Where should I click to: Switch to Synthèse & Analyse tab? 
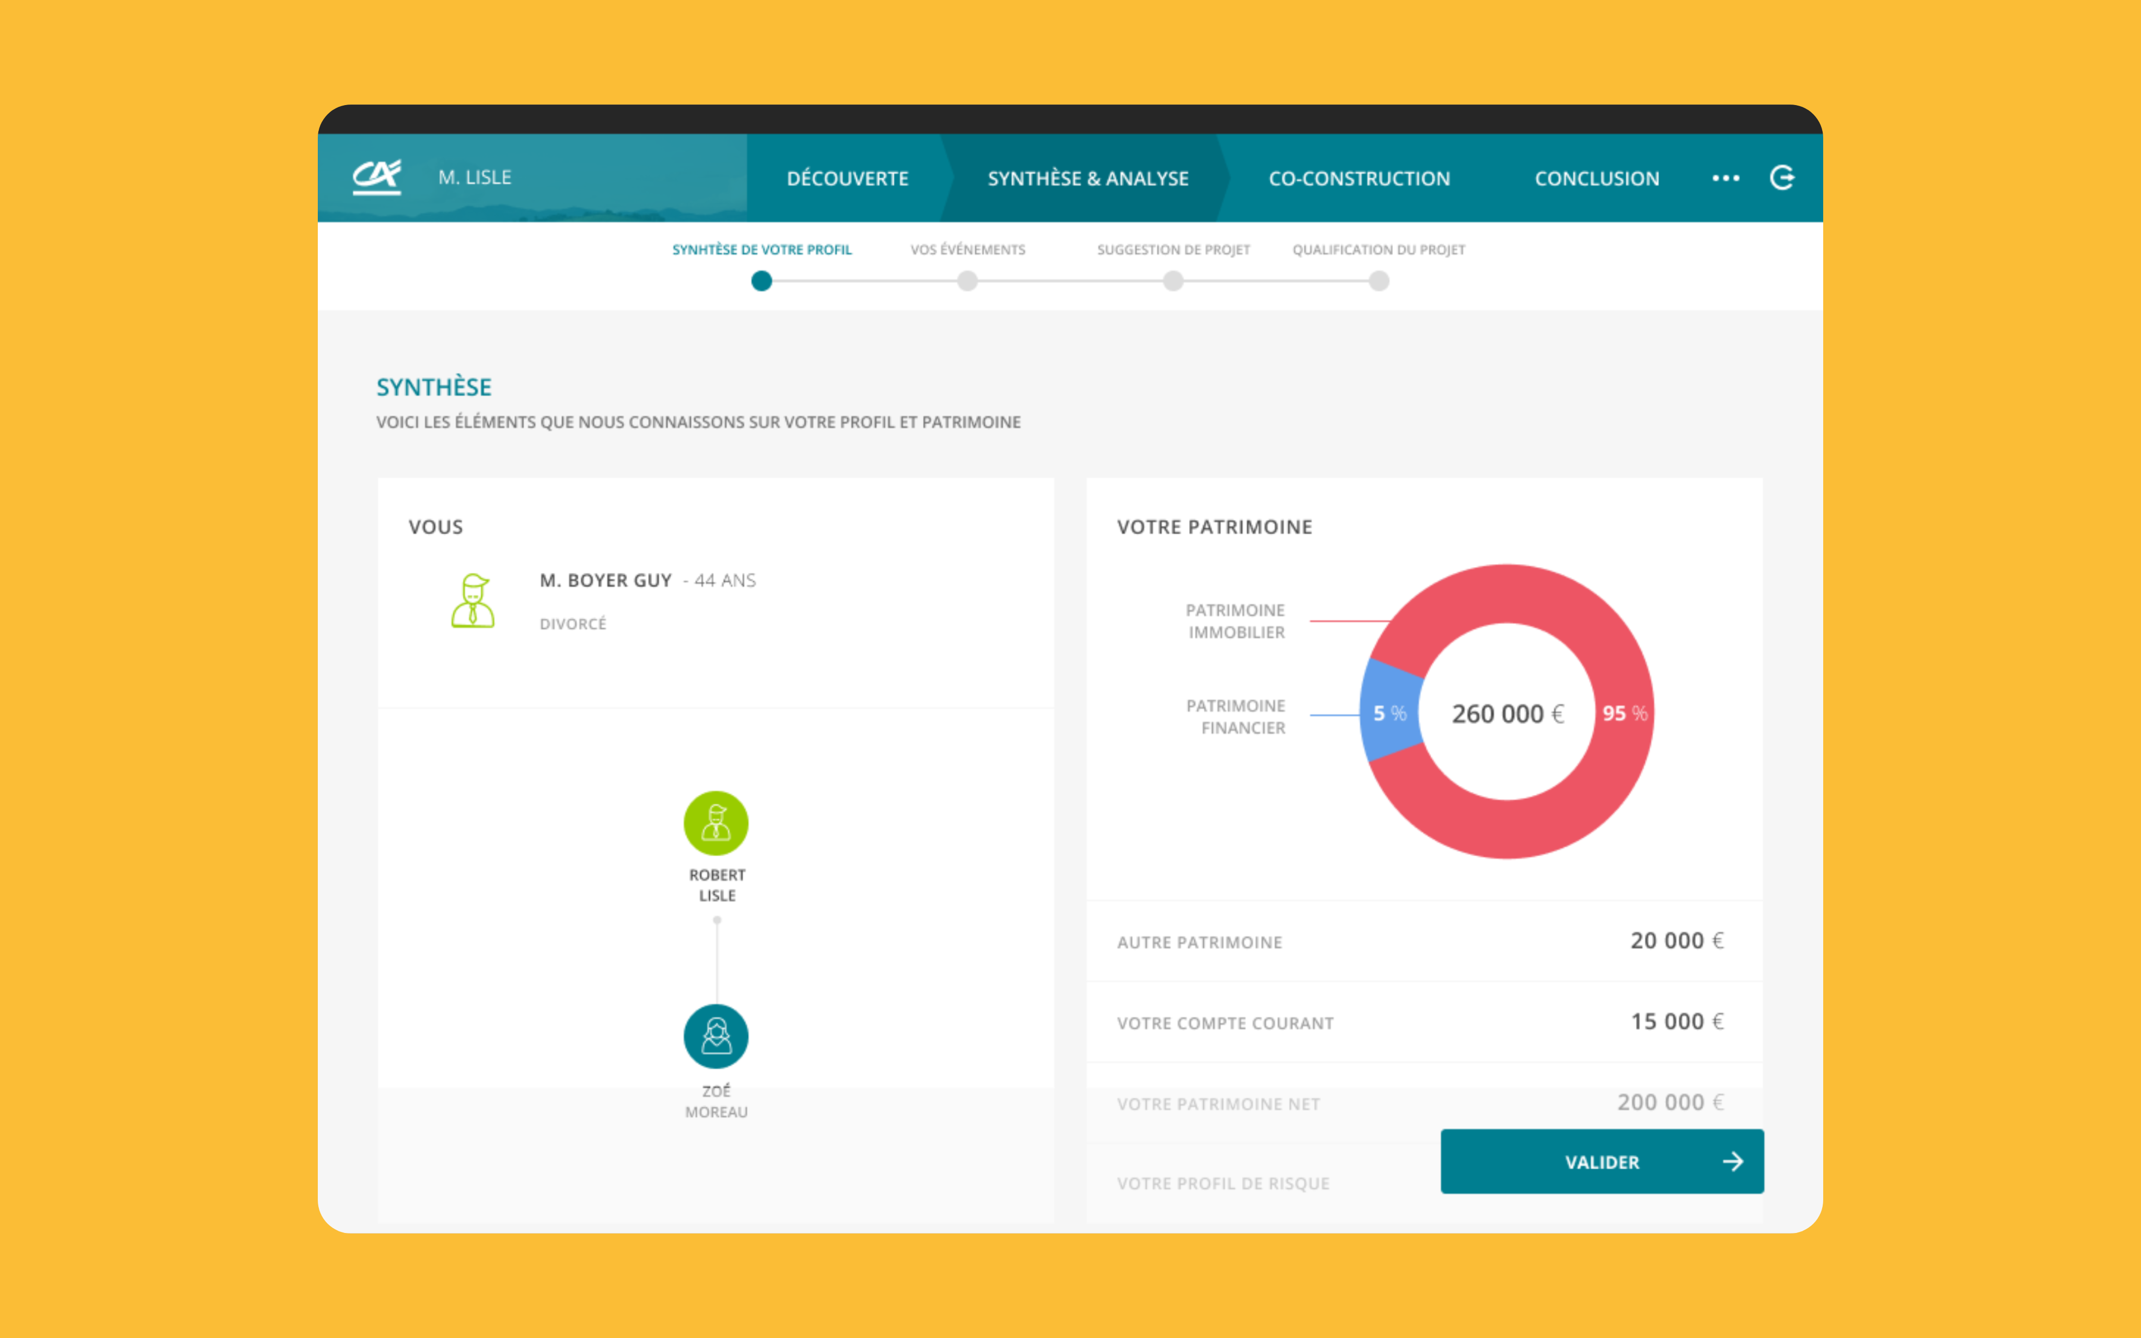tap(1087, 178)
